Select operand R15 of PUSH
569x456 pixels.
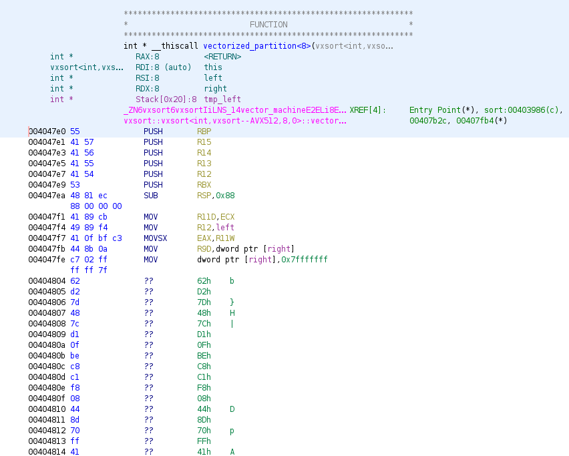[204, 142]
